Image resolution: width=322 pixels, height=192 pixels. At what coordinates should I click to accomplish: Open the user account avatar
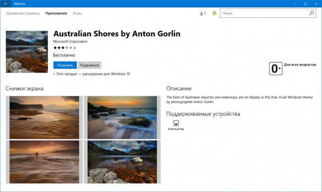(214, 13)
